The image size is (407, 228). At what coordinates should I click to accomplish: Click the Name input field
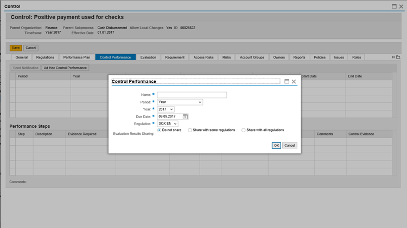pos(192,95)
